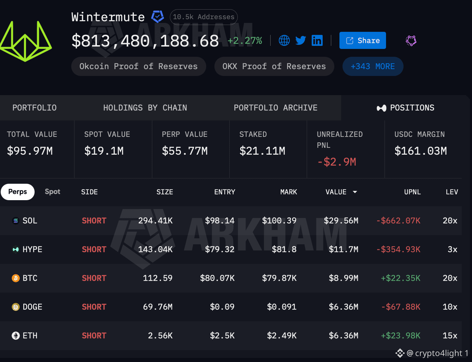Sort by the SIZE column header

coord(165,192)
